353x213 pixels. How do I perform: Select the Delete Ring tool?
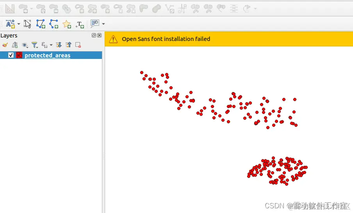click(x=118, y=9)
